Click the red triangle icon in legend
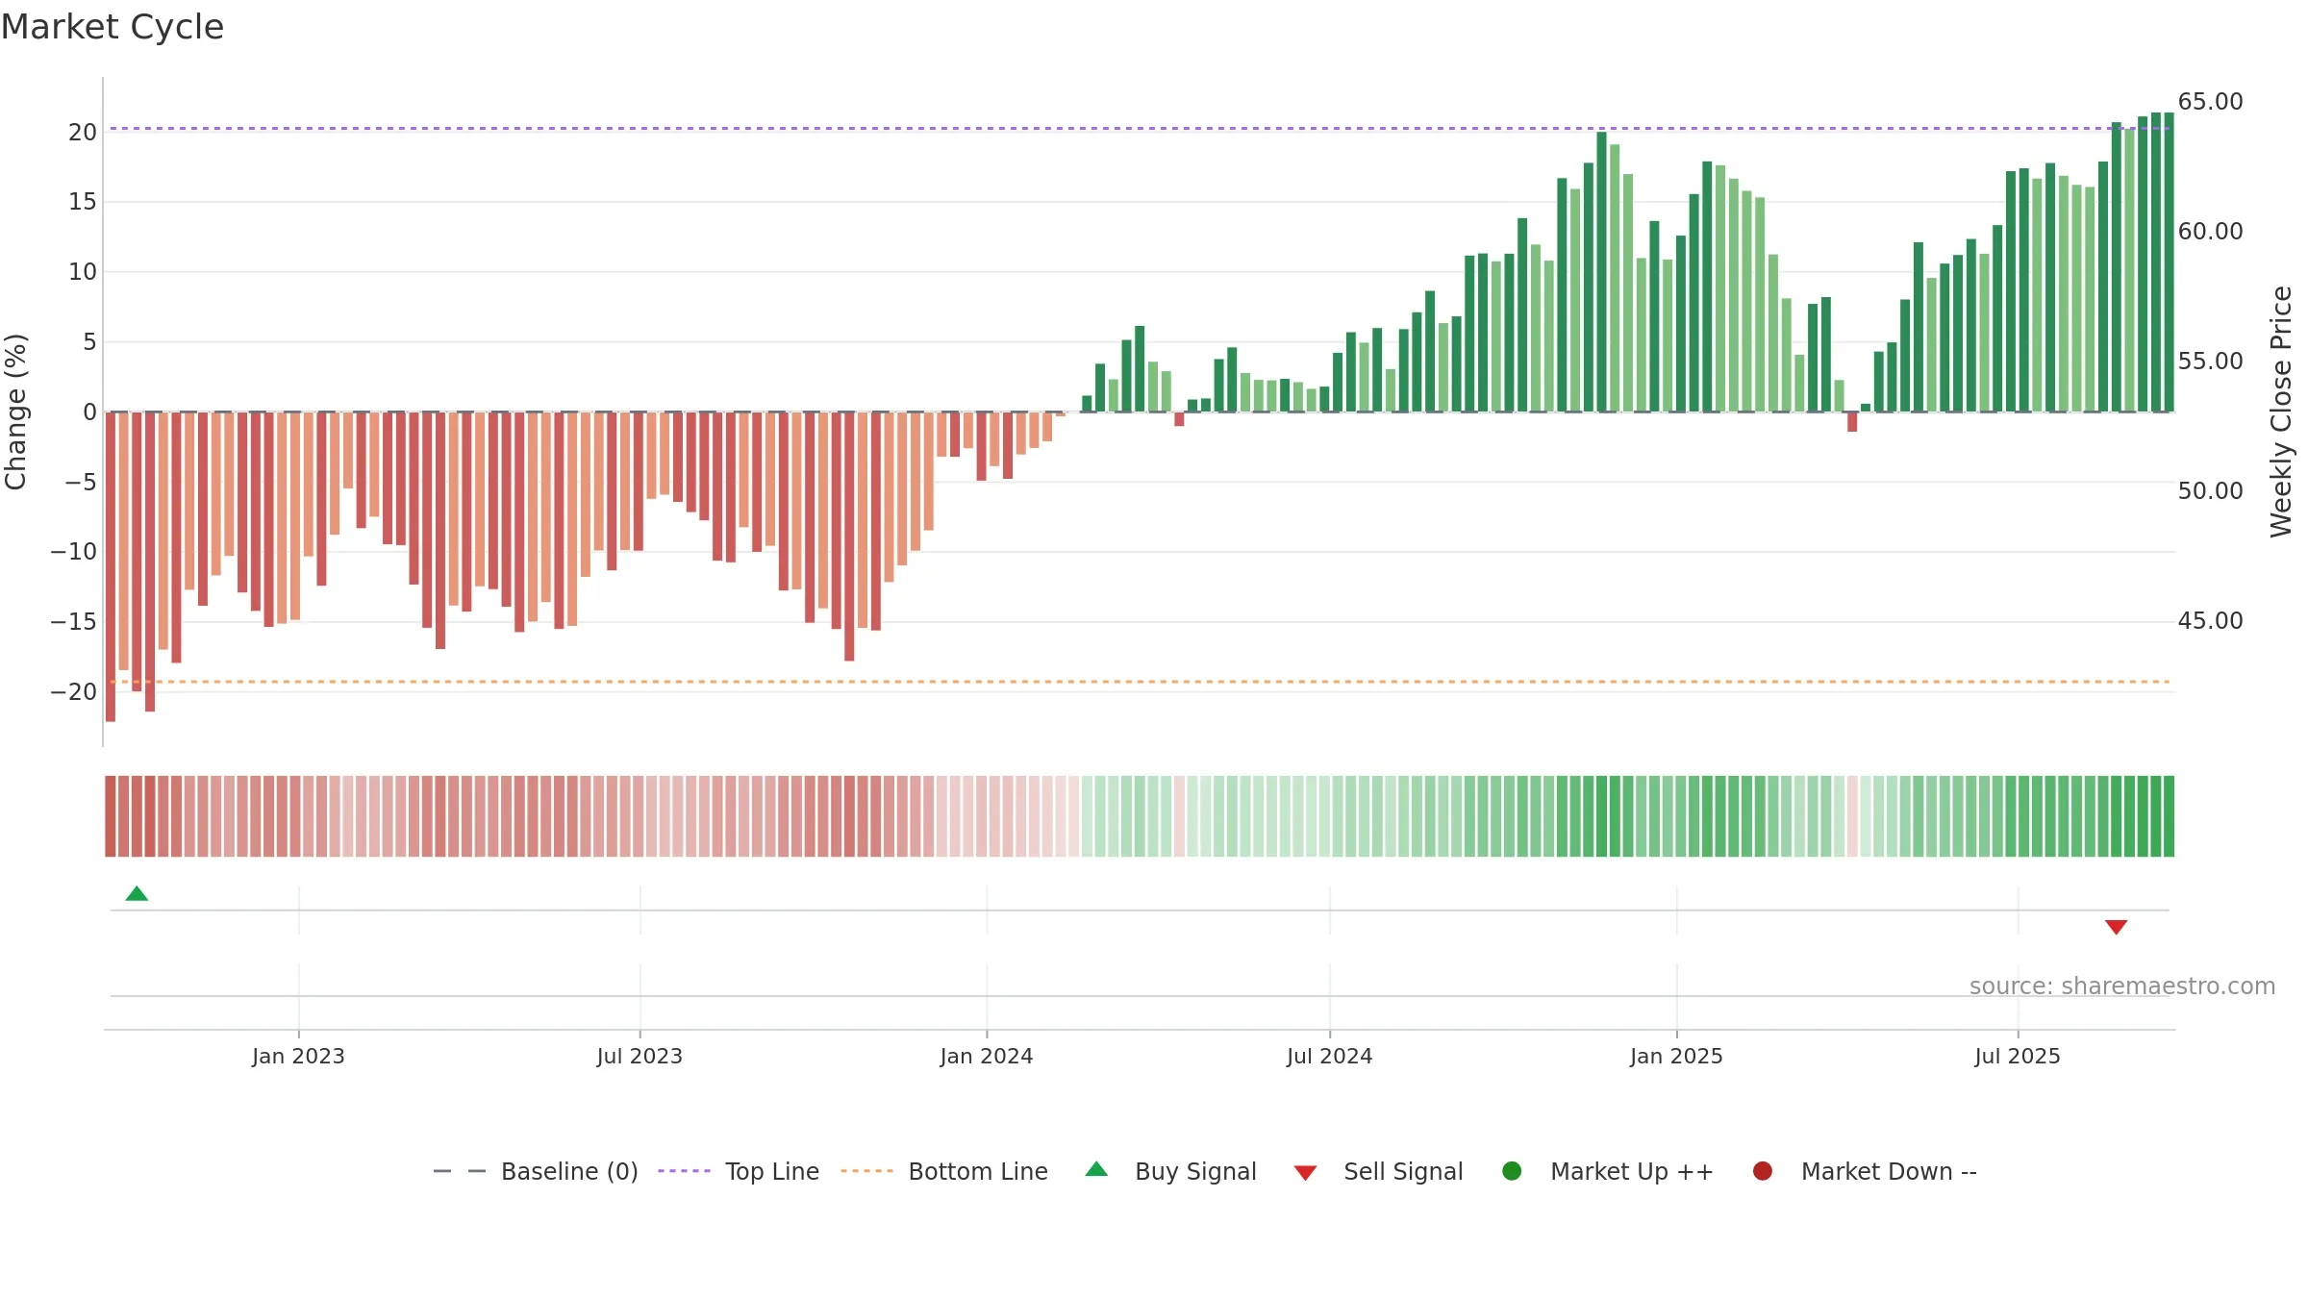 tap(1305, 1173)
